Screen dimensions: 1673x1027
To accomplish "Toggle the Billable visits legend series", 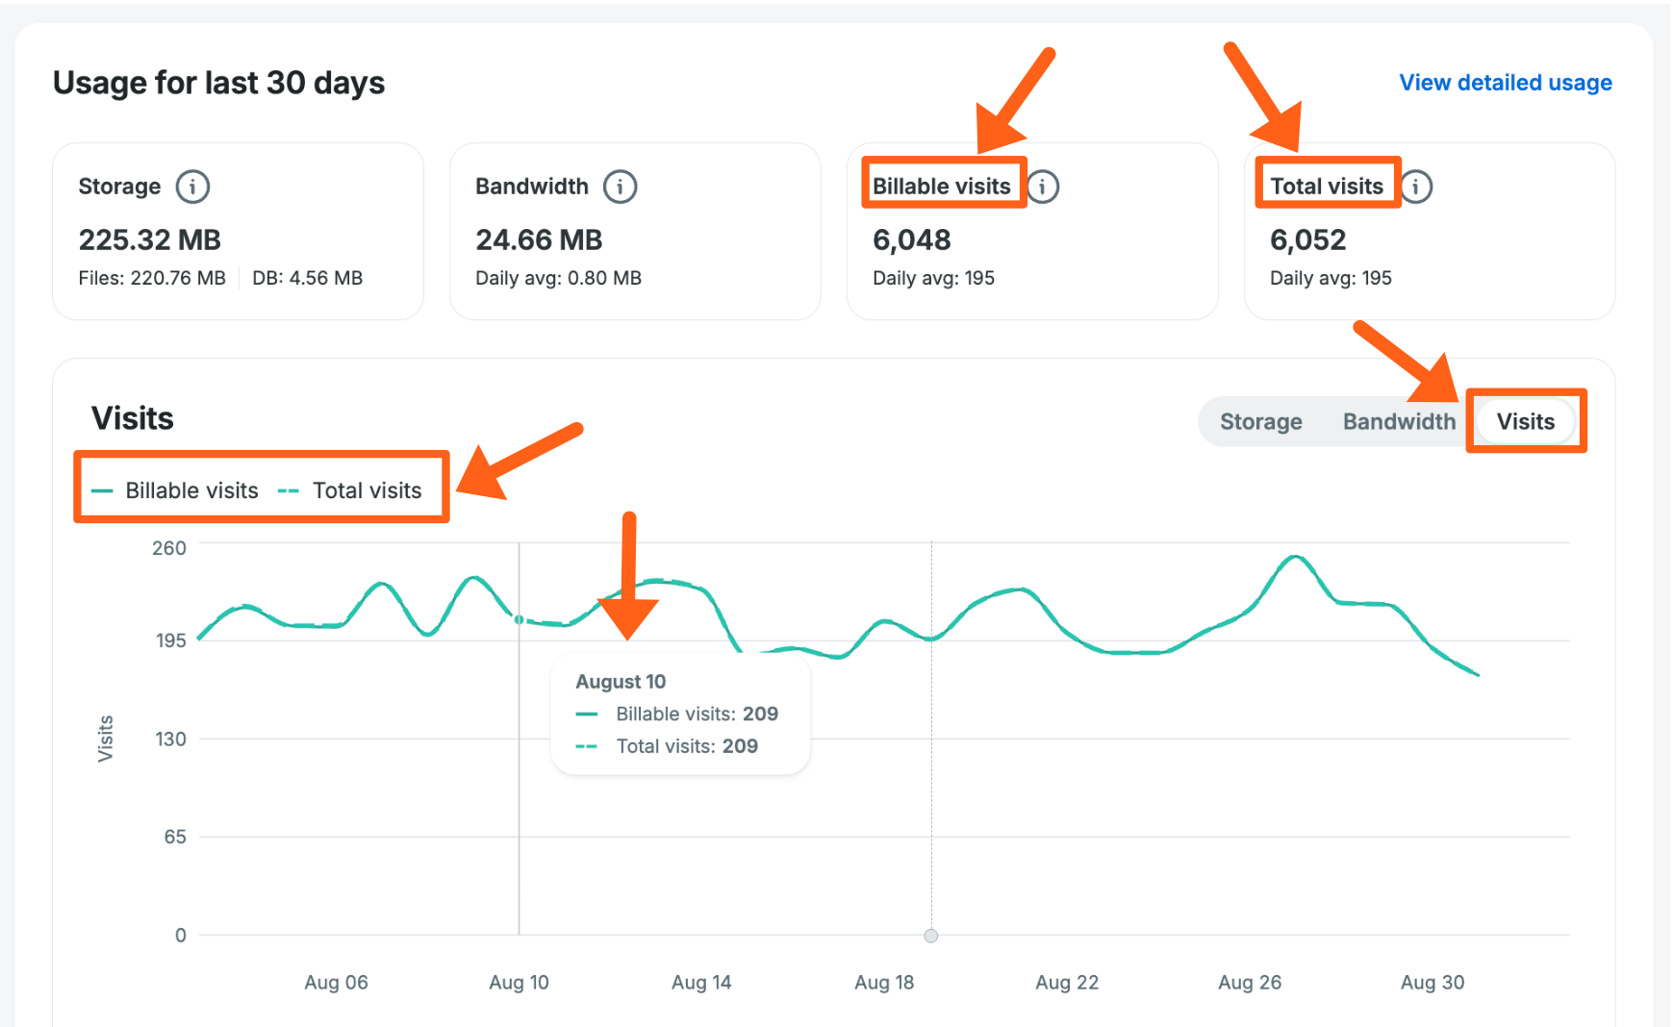I will point(176,490).
